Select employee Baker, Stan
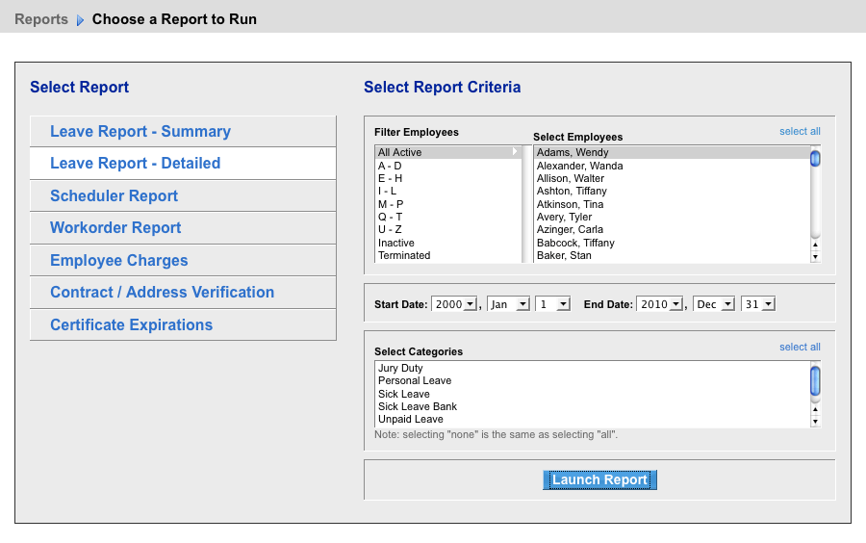Viewport: 866px width, 543px height. pyautogui.click(x=672, y=256)
